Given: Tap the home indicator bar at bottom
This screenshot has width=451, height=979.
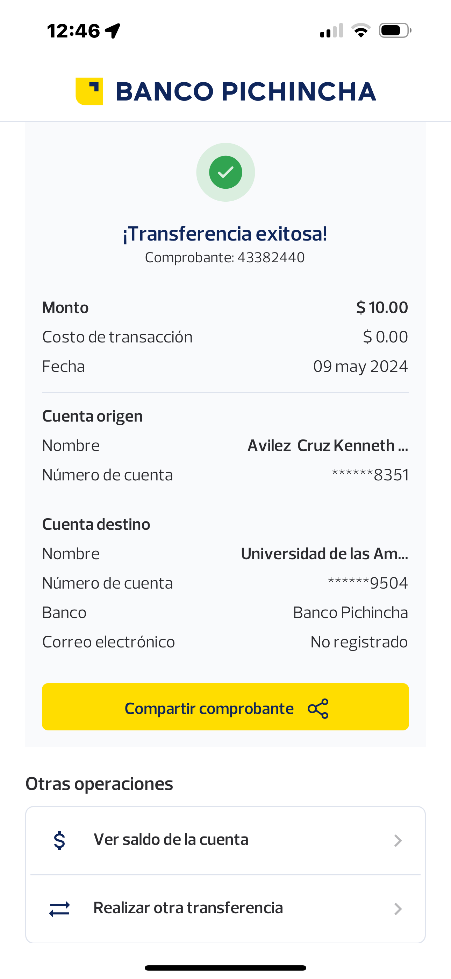Looking at the screenshot, I should (x=225, y=967).
